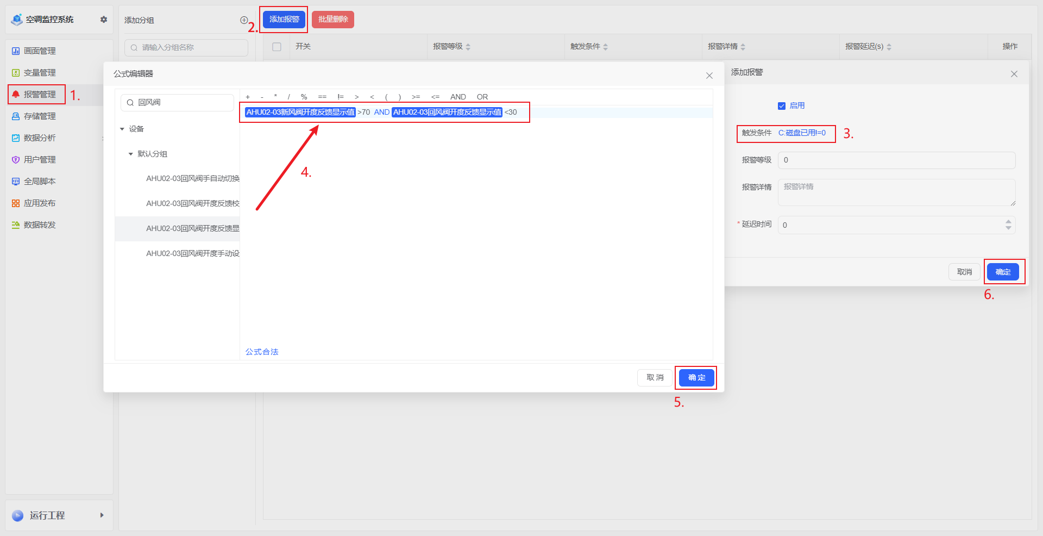This screenshot has width=1043, height=536.
Task: Toggle the 启用 checkbox
Action: pos(782,106)
